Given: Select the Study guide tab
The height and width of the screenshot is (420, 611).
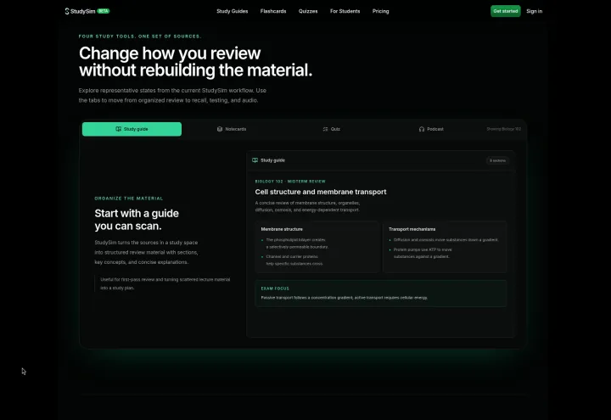Looking at the screenshot, I should coord(132,129).
